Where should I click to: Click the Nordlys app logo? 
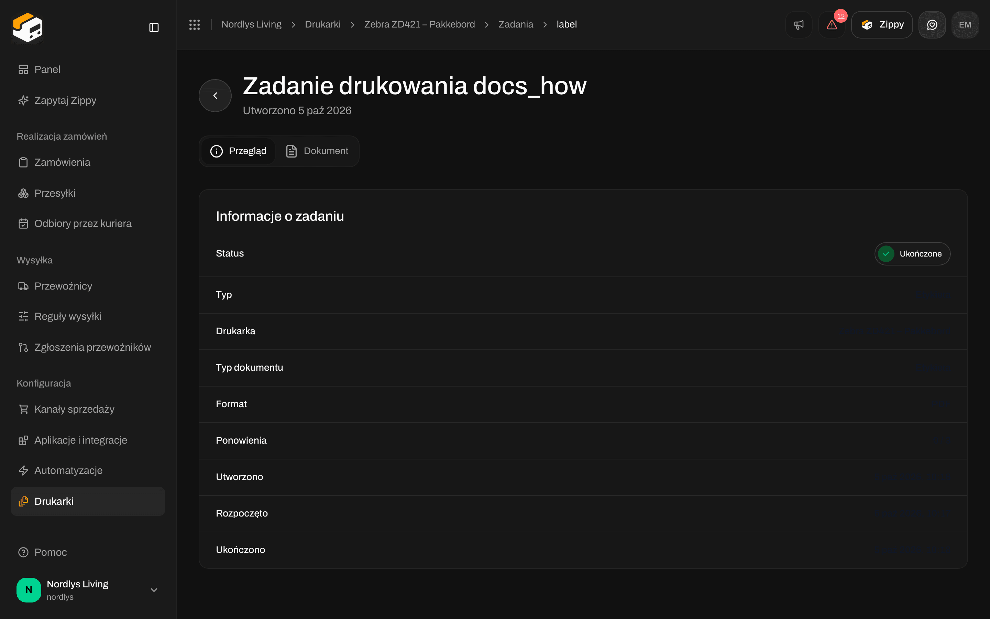27,28
